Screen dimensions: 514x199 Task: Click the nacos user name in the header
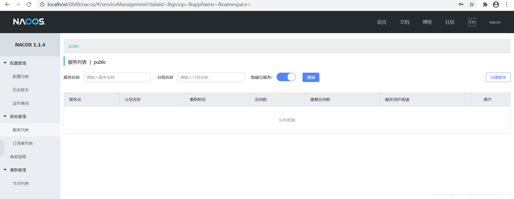pos(495,22)
